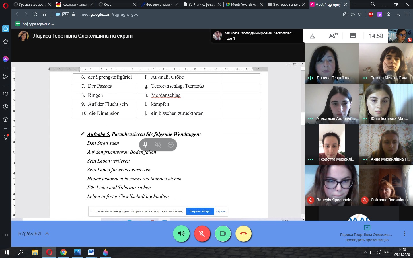Toggle the microphone mute button
This screenshot has height=258, width=413.
[202, 234]
